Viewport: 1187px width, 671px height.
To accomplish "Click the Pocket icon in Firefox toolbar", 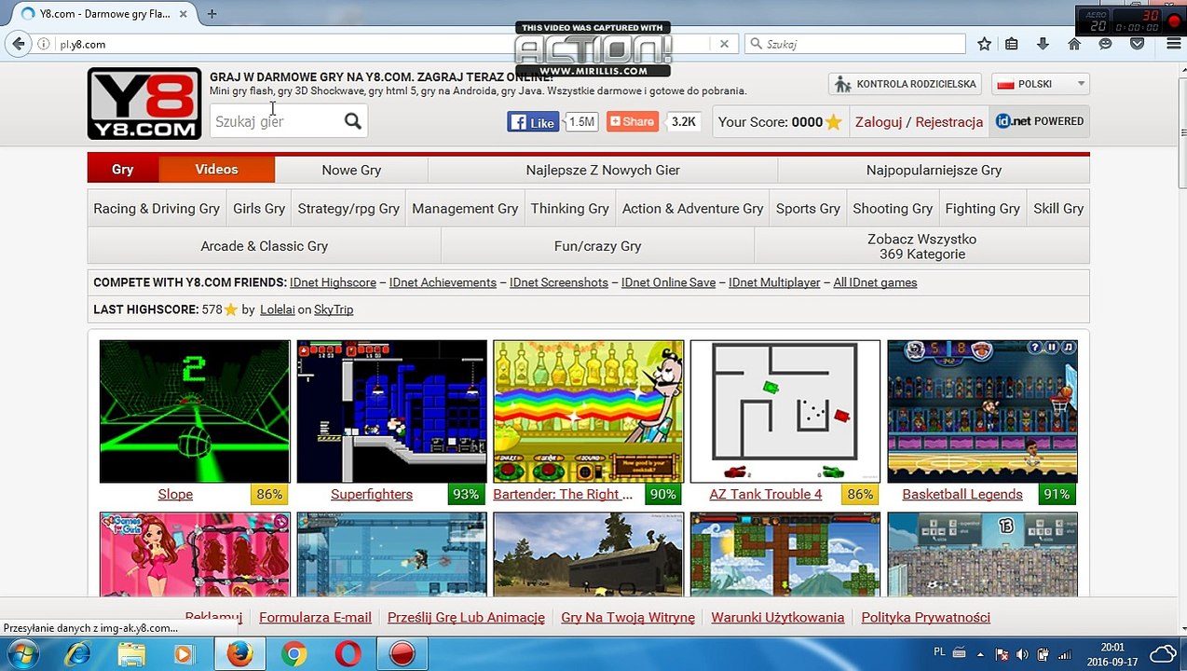I will coord(1137,44).
